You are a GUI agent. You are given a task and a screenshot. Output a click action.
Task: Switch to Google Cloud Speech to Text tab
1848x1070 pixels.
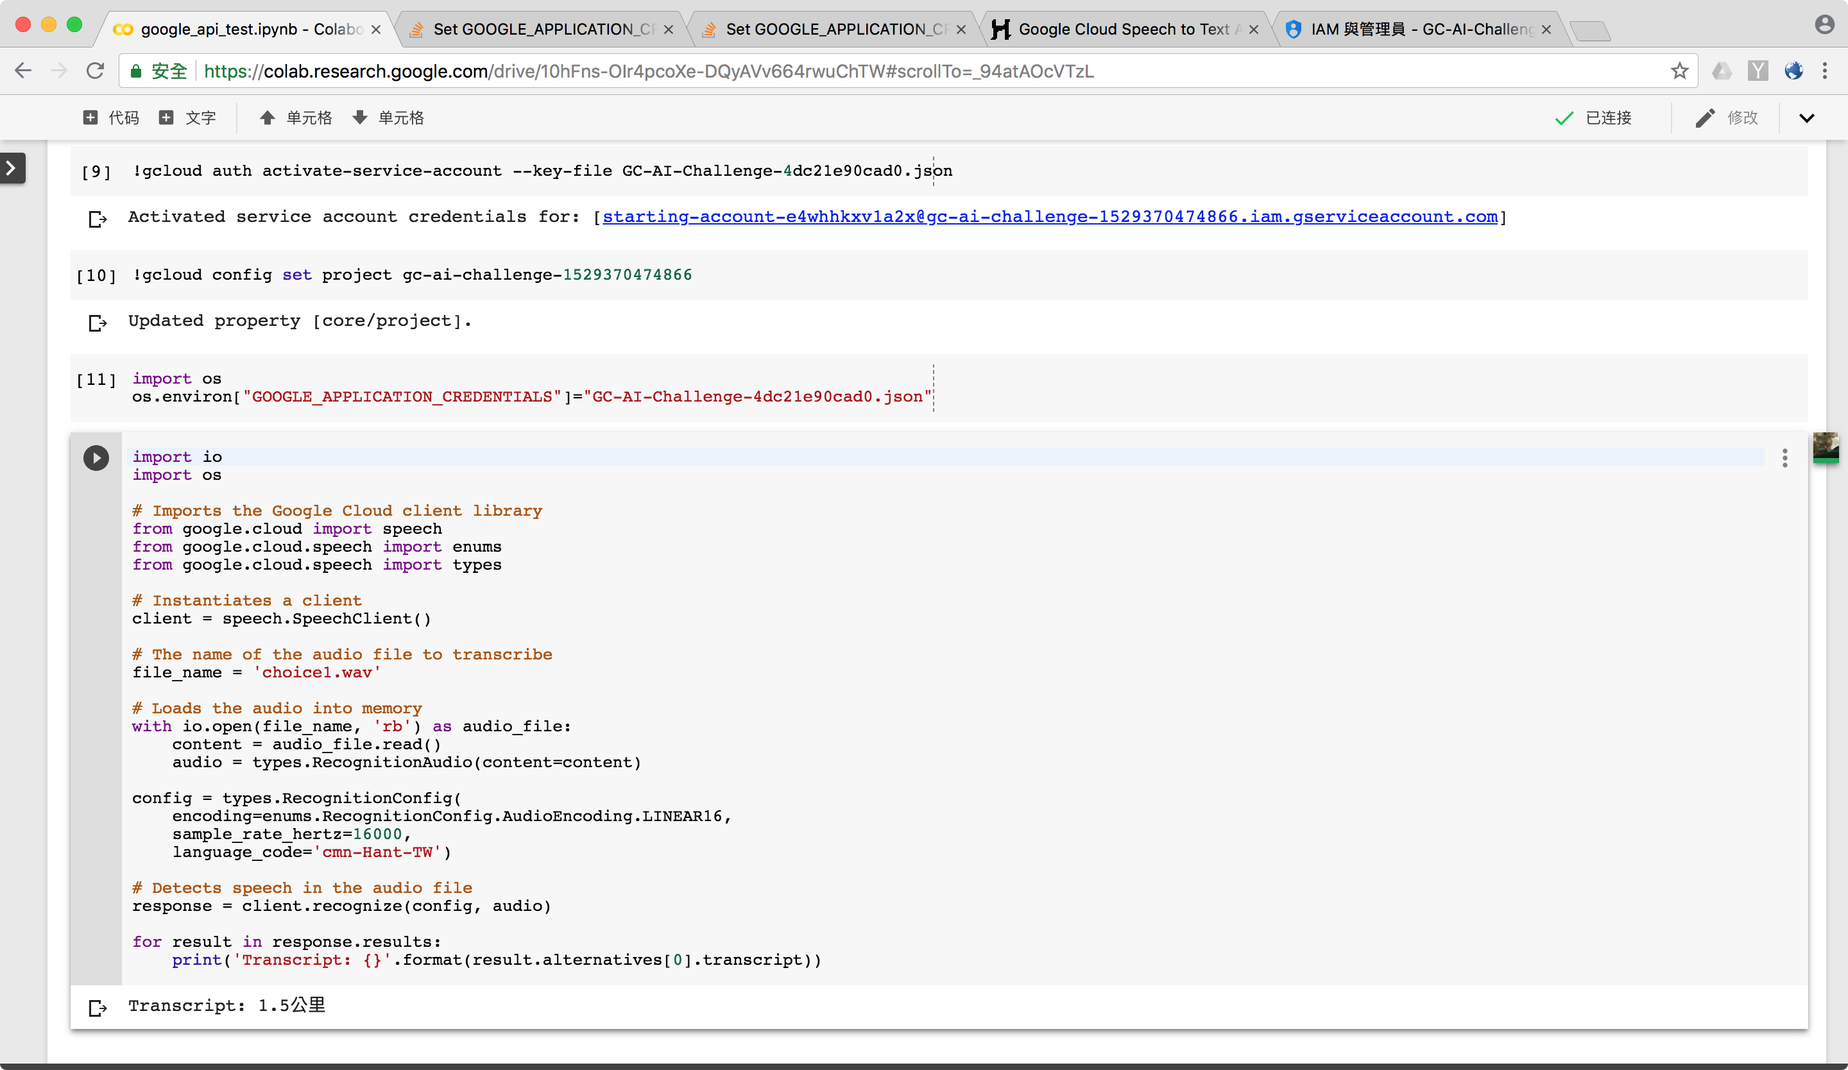point(1123,30)
